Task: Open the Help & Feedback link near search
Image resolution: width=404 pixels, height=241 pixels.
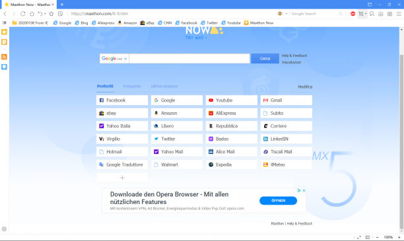Action: (x=294, y=55)
